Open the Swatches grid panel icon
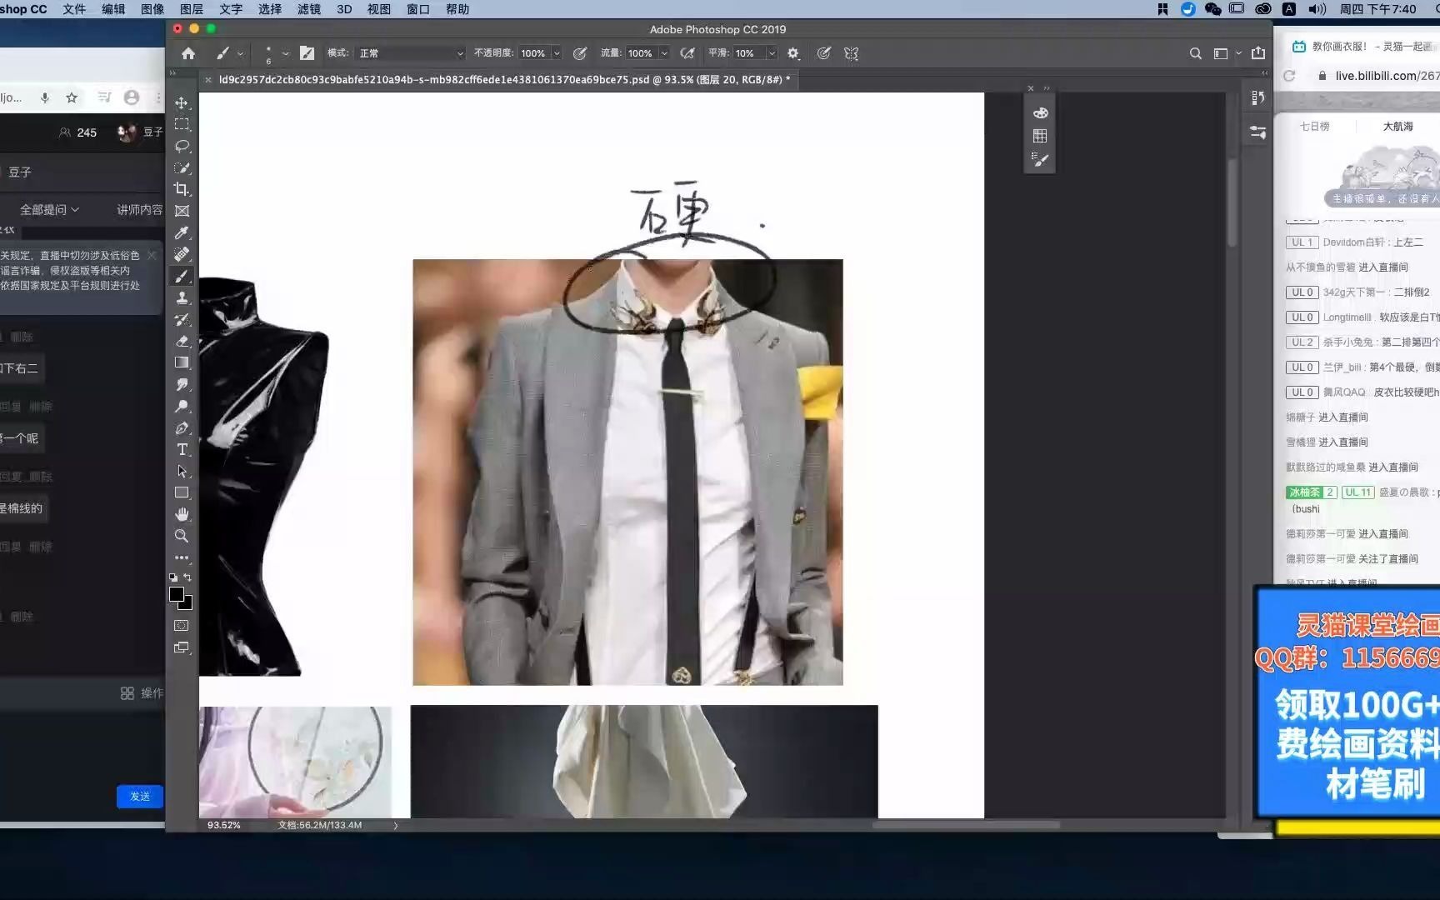The image size is (1440, 900). (1040, 136)
